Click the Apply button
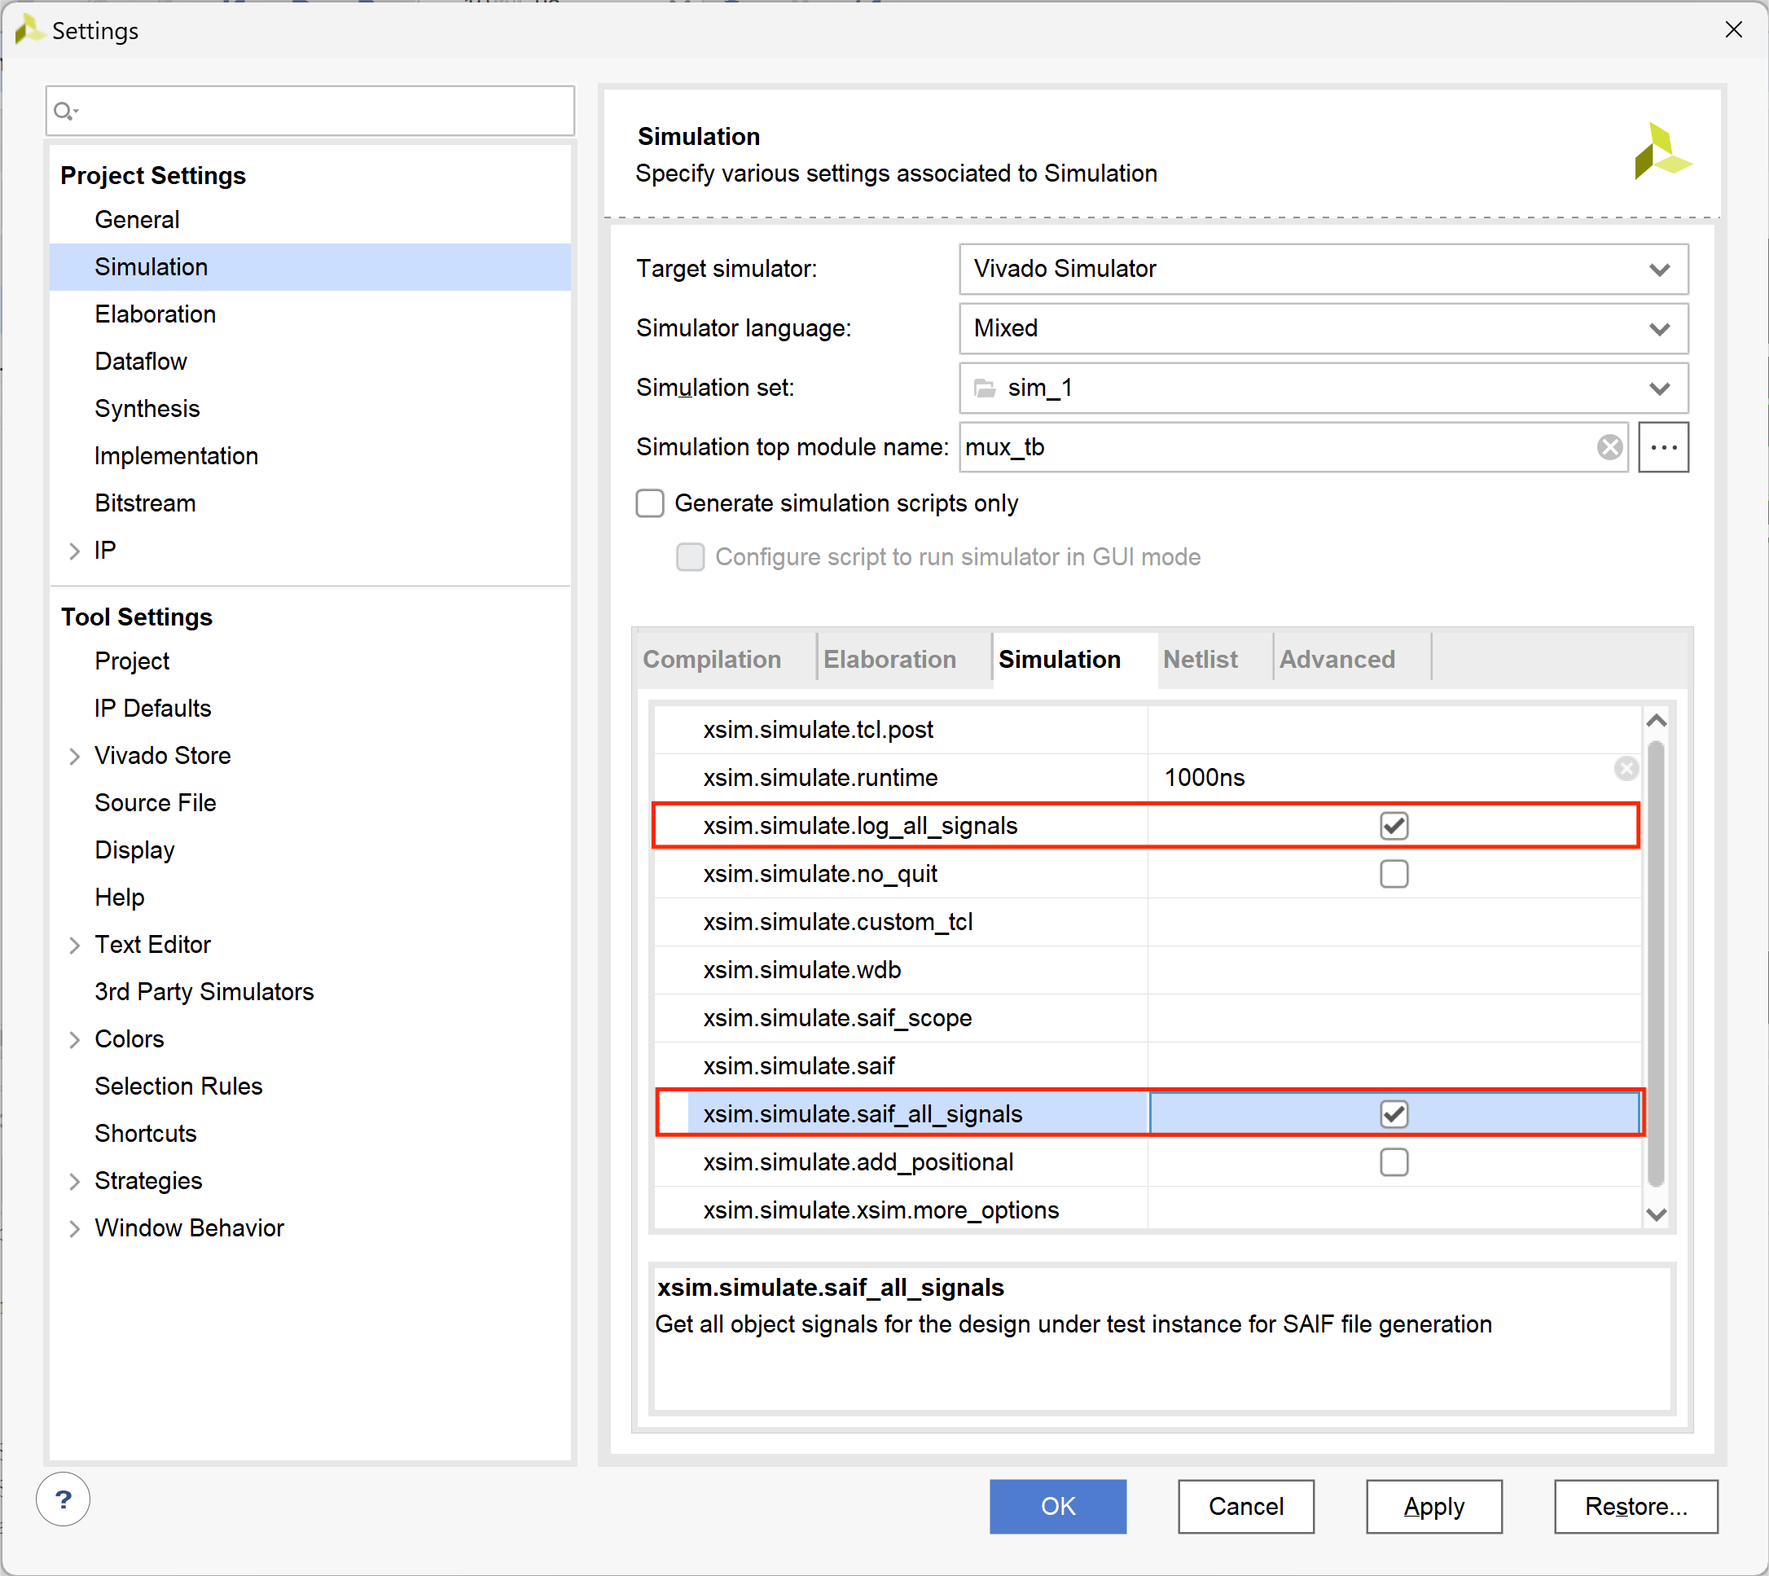1769x1576 pixels. 1433,1506
